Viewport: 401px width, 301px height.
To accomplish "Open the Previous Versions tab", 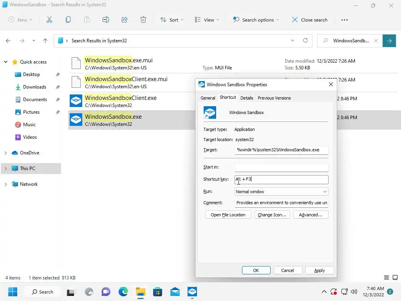I will tap(274, 98).
